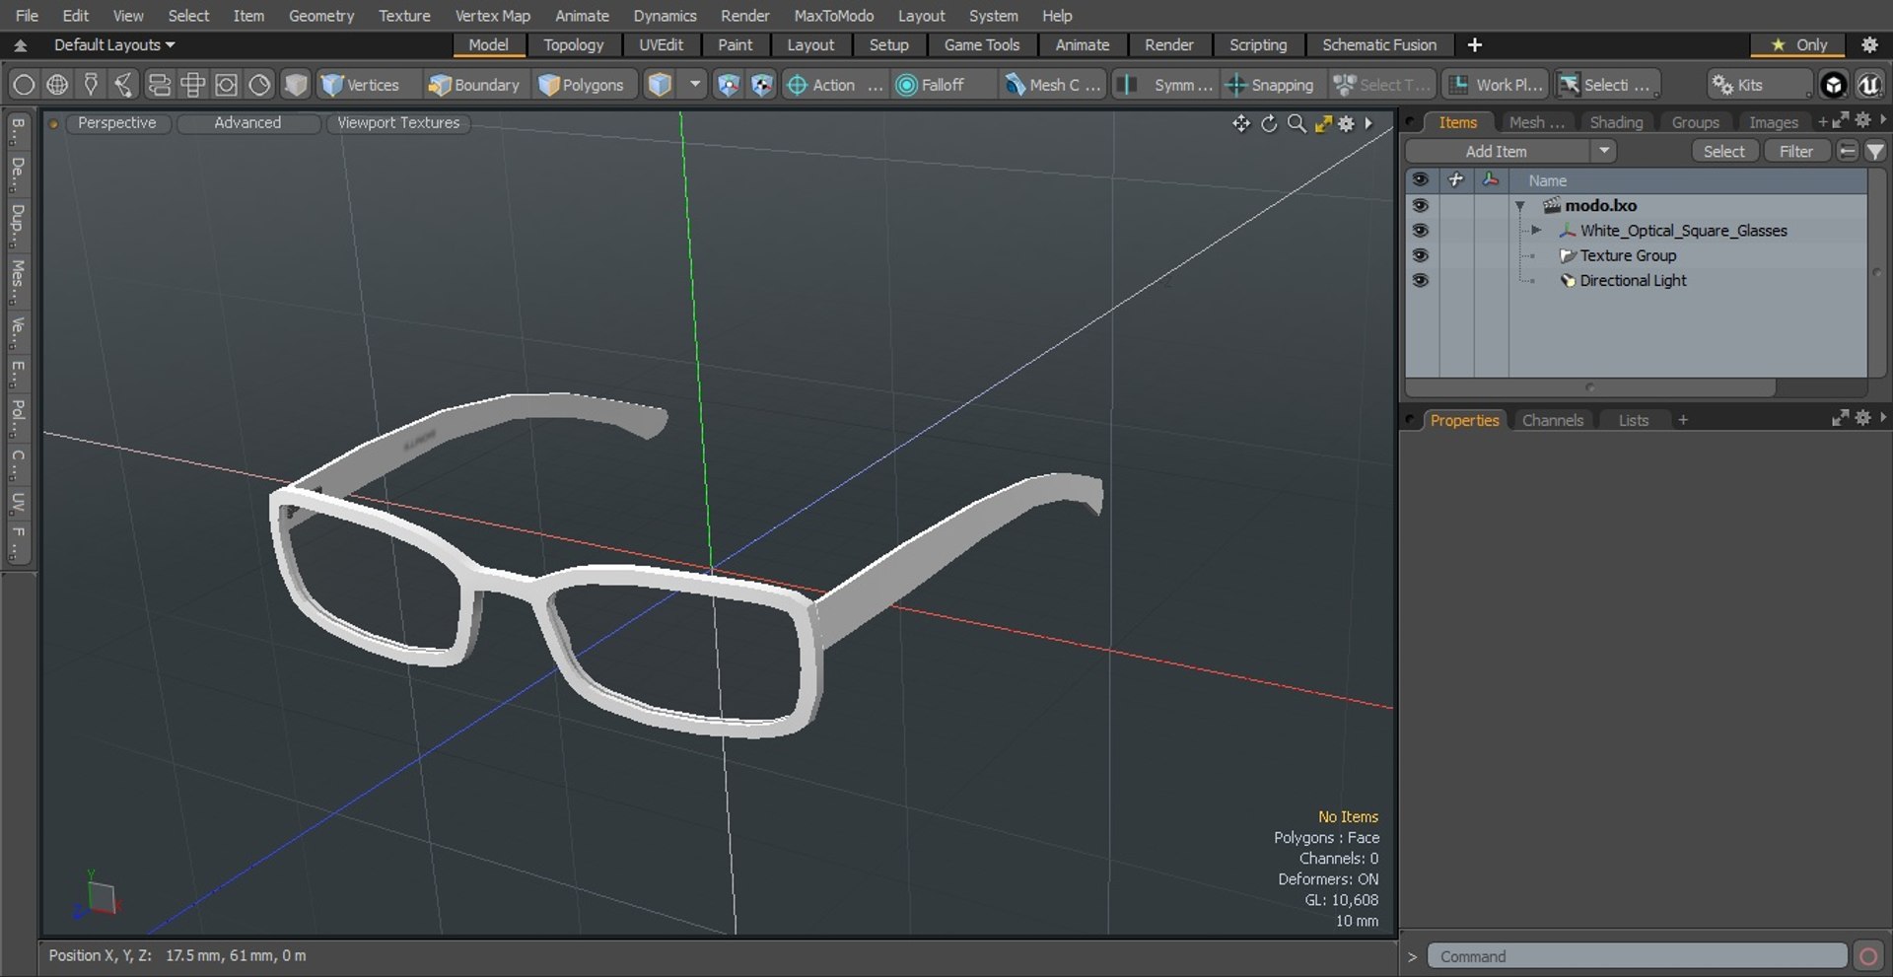Click the Only star button
Screen dimensions: 1893x977
pos(1799,44)
